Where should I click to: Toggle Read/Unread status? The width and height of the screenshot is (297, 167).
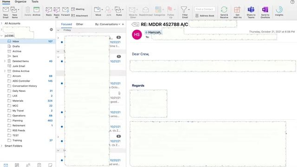pos(146,11)
